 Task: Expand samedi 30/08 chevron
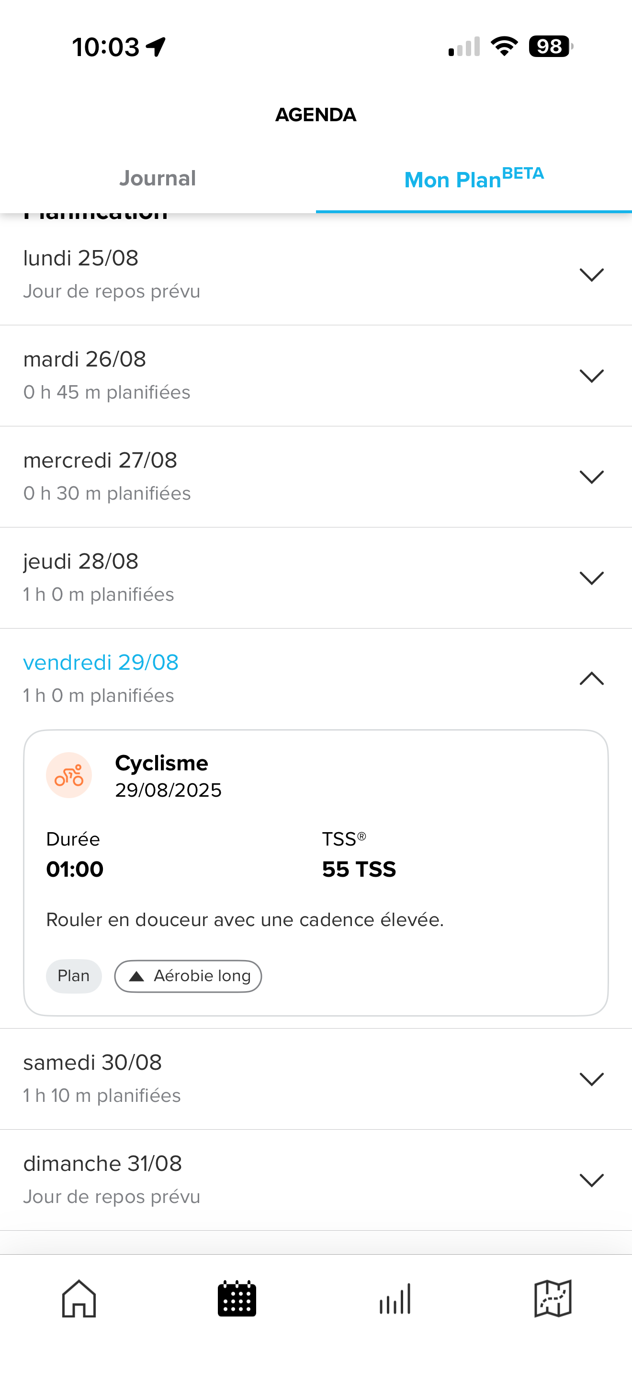point(591,1079)
